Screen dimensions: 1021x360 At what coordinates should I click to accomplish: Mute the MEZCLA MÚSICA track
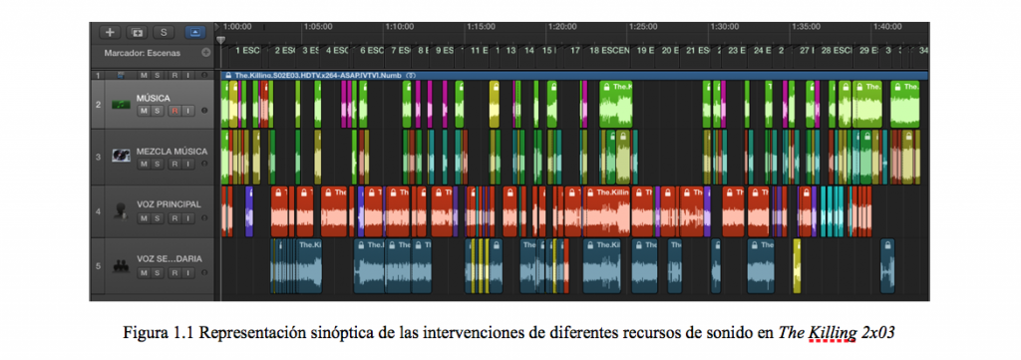tap(143, 165)
